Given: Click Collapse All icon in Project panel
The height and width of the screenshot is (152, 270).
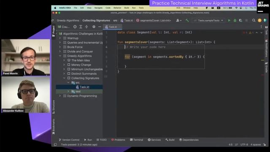Looking at the screenshot, I should (x=86, y=27).
